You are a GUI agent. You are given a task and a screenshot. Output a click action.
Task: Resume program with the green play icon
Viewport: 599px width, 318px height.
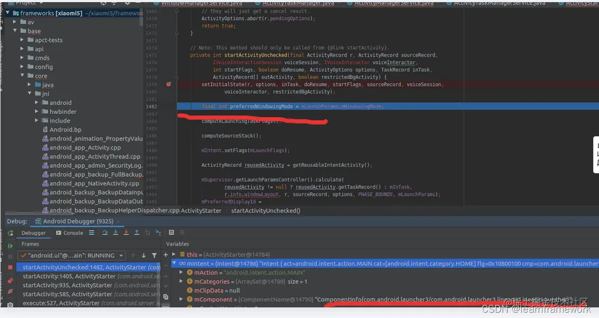pos(10,246)
